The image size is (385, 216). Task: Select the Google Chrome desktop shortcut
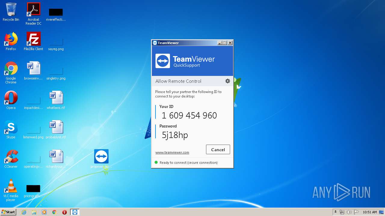click(11, 73)
